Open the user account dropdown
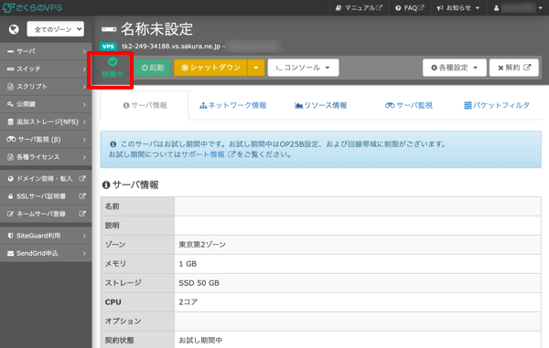Screen dimensions: 549x348 (518, 7)
